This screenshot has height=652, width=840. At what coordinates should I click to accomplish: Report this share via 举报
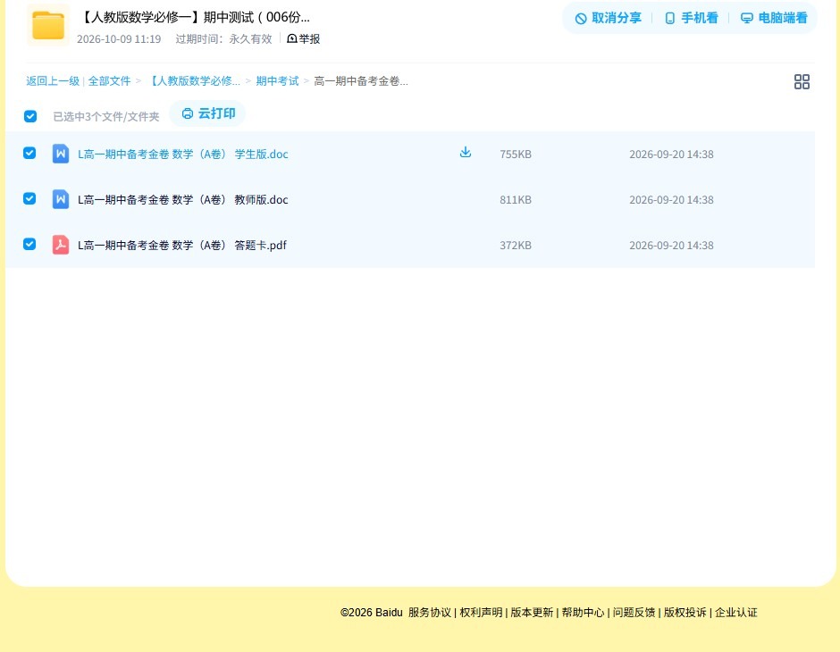point(303,38)
